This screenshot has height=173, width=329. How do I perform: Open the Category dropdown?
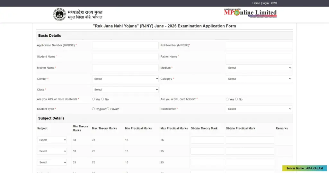(259, 79)
